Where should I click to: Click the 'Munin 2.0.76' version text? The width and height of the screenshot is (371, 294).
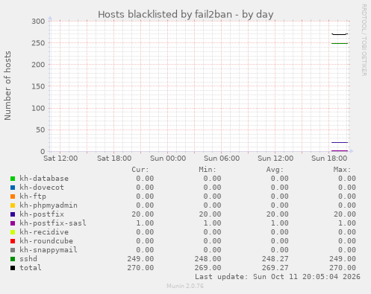tap(185, 286)
